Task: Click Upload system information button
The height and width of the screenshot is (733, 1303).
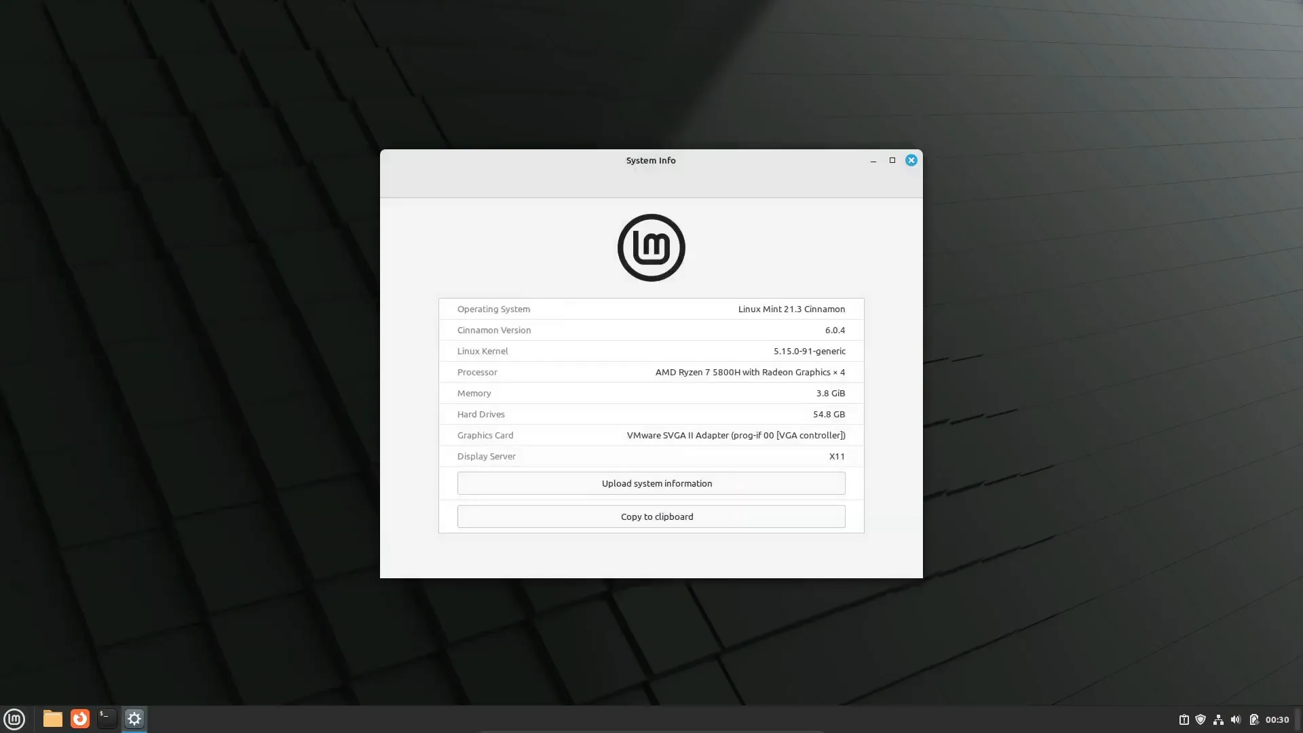Action: pos(651,483)
